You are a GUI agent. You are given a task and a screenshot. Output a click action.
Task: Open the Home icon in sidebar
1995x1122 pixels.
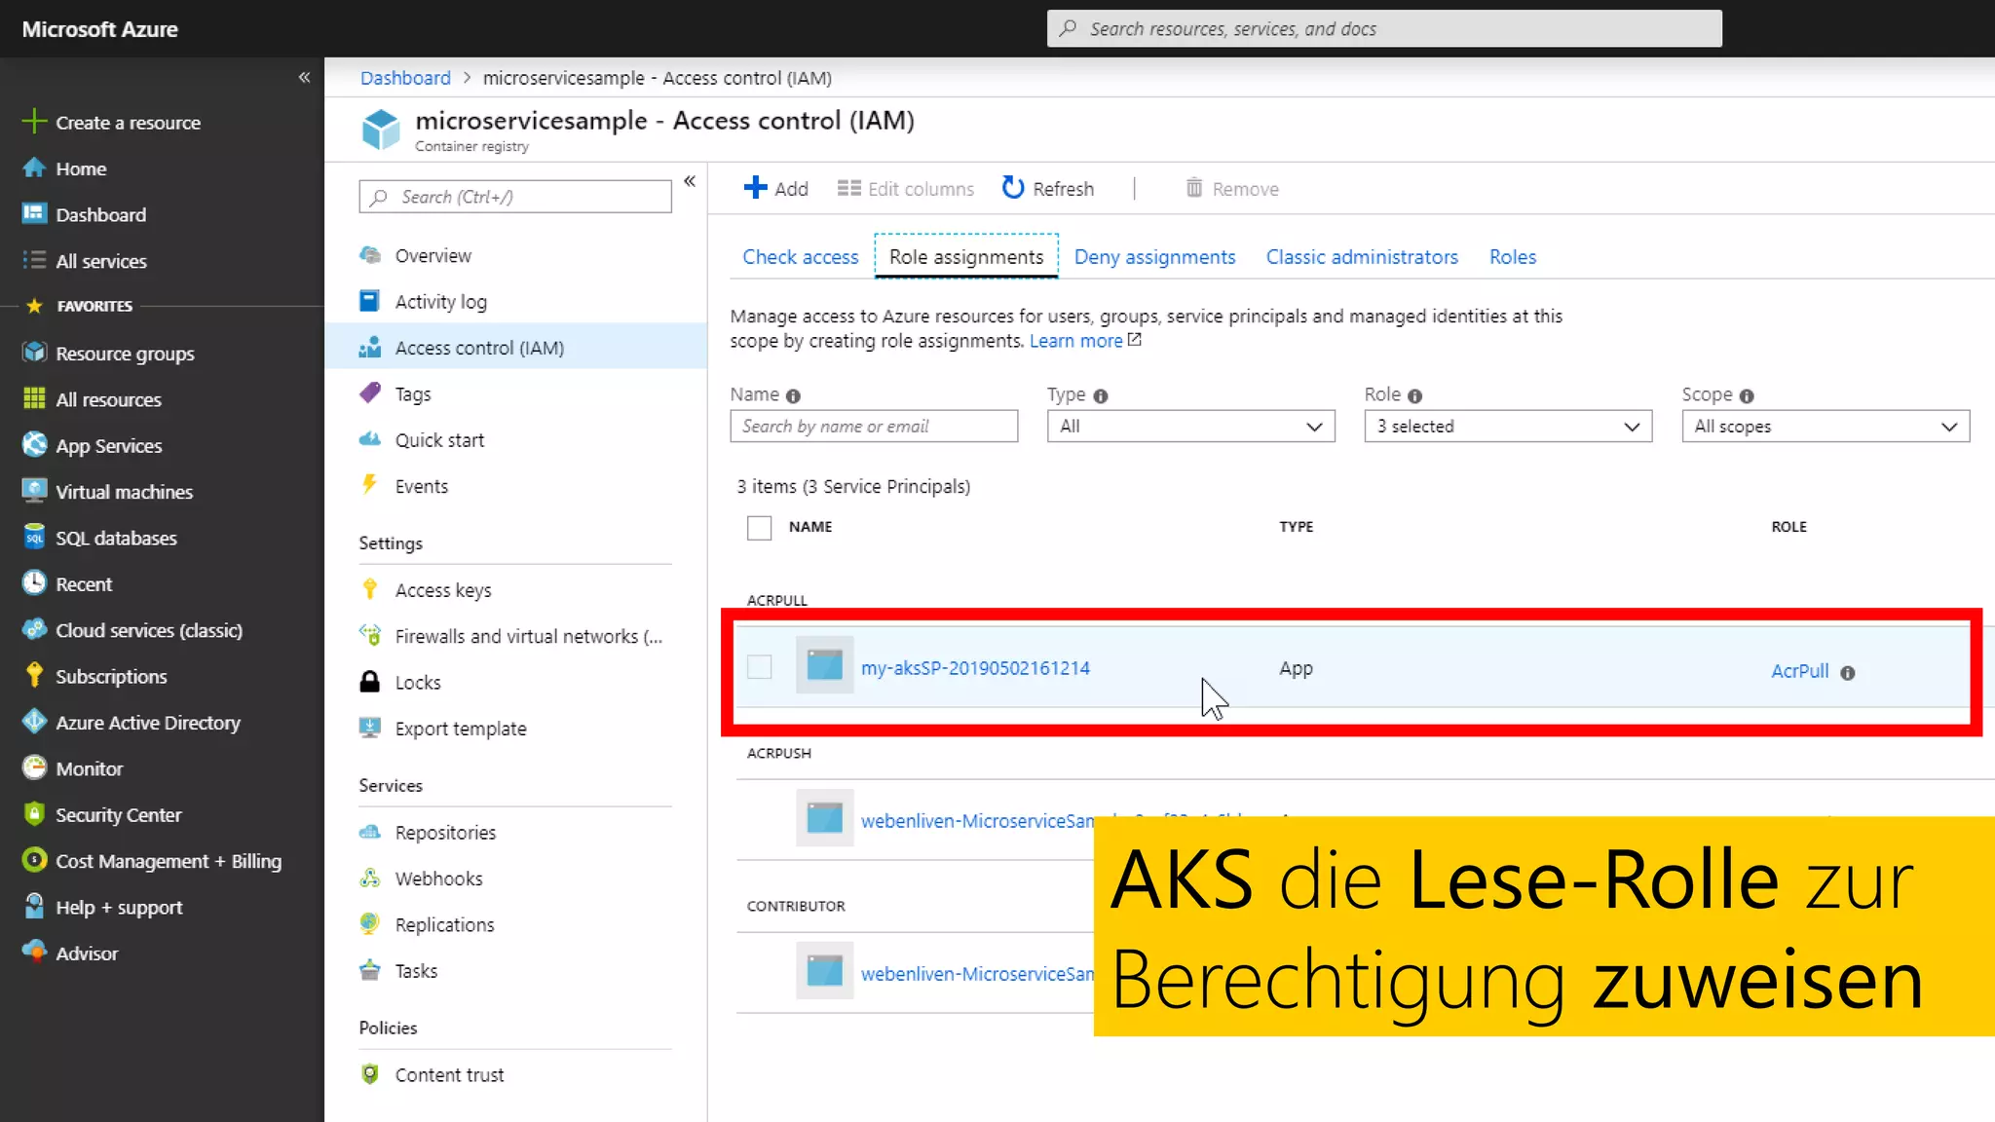(34, 168)
